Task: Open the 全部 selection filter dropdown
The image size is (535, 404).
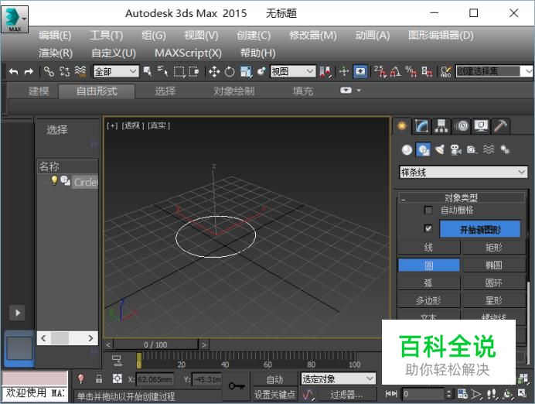Action: click(x=116, y=71)
